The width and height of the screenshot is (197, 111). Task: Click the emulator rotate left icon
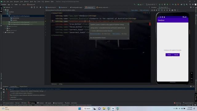(x=159, y=10)
